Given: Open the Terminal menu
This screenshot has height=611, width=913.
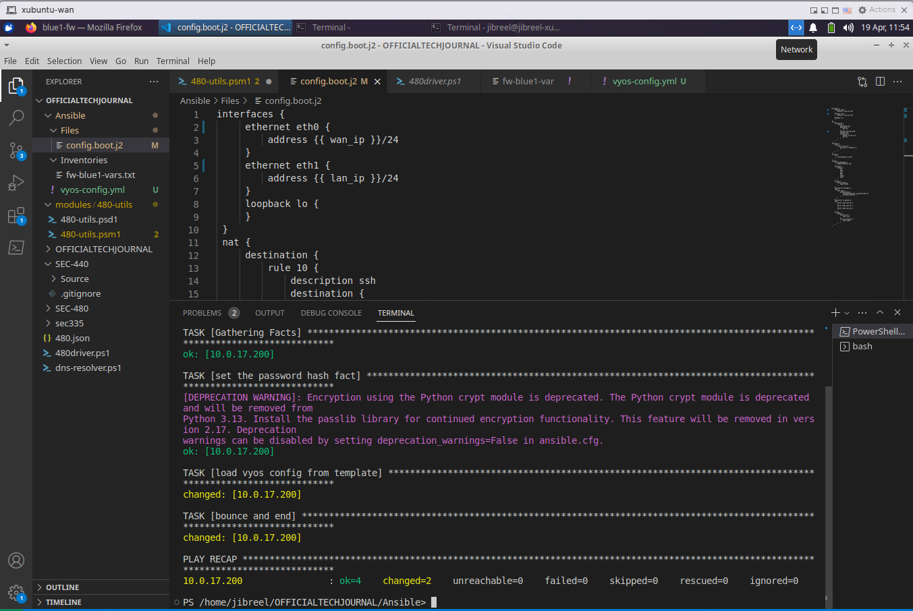Looking at the screenshot, I should pyautogui.click(x=173, y=61).
